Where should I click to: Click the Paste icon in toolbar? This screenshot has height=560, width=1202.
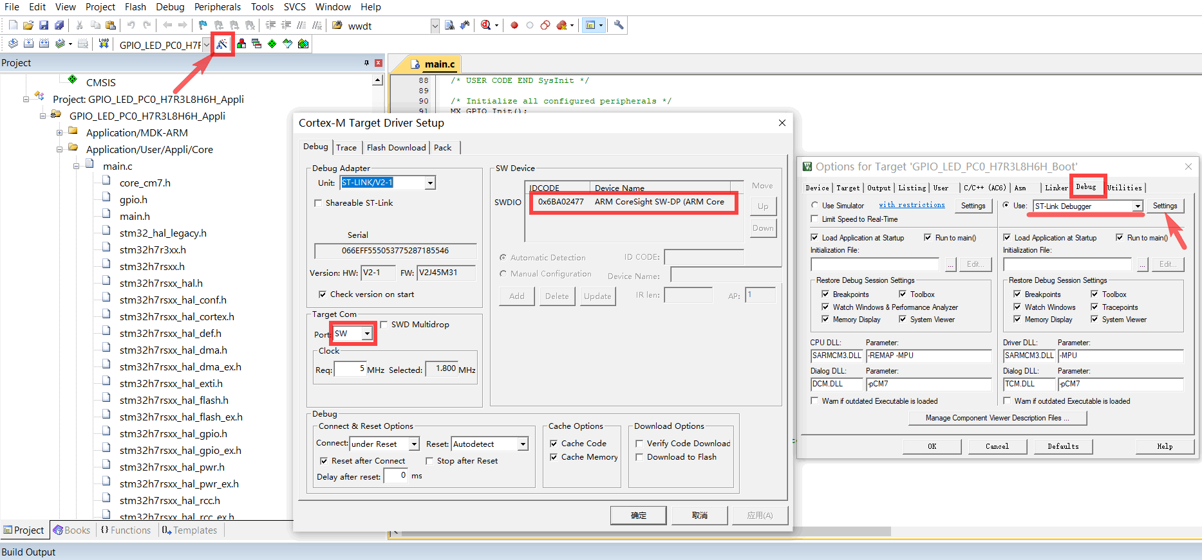[111, 25]
